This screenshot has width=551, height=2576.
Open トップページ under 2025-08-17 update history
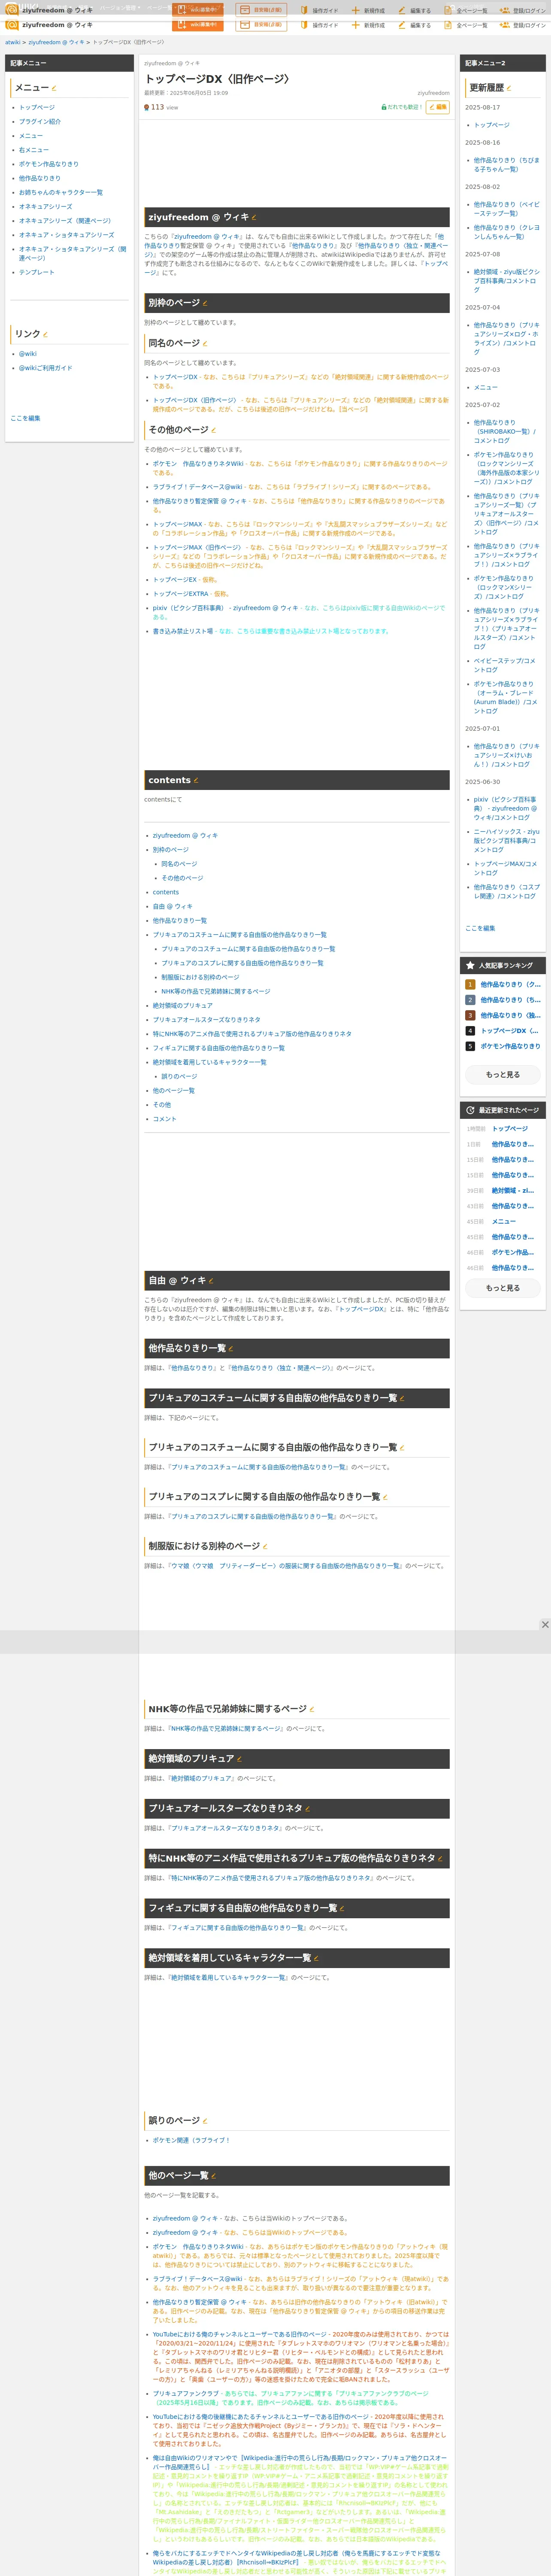[492, 125]
